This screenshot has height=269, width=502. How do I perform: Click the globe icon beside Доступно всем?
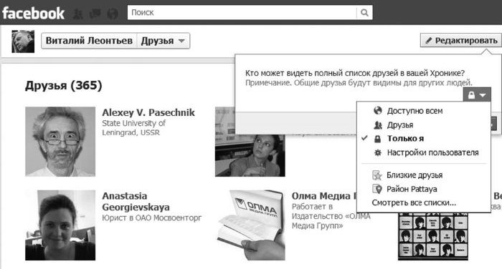click(x=378, y=111)
